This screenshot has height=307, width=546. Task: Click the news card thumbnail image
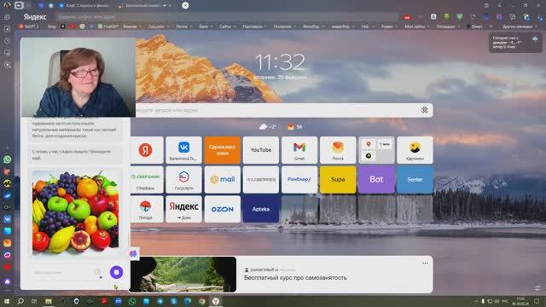(183, 275)
